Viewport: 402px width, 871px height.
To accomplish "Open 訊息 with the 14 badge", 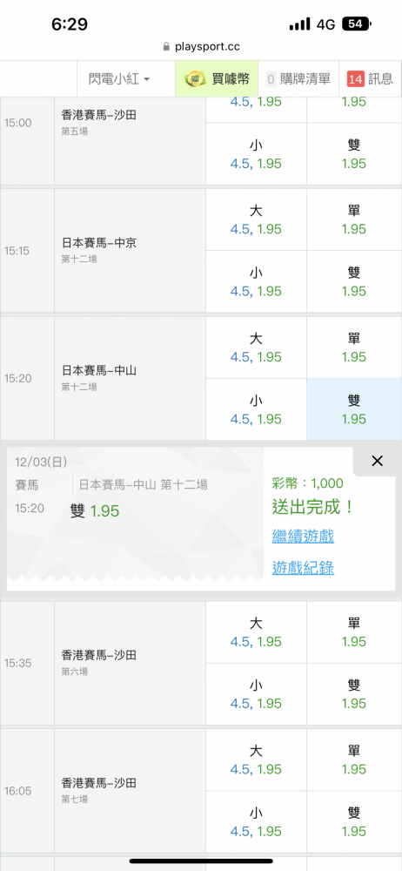I will point(371,79).
